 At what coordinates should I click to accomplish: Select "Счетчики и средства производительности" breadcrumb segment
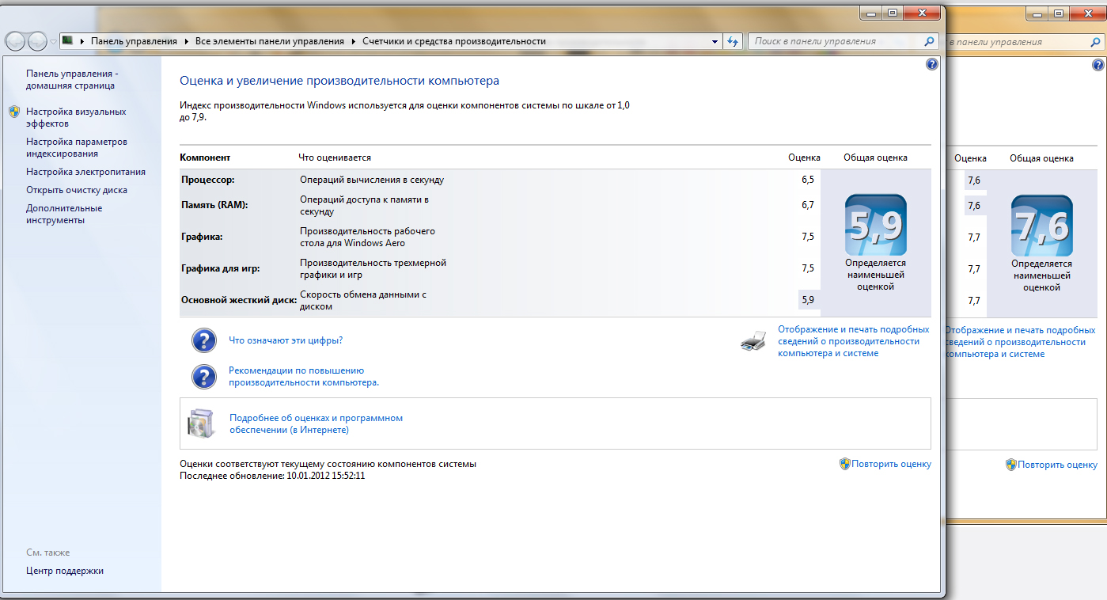click(x=454, y=41)
